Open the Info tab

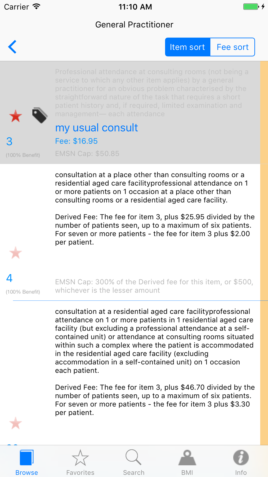coord(241,462)
